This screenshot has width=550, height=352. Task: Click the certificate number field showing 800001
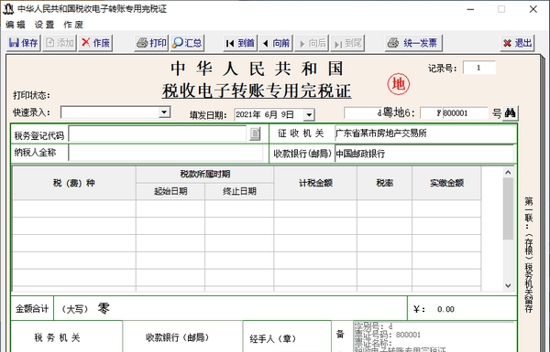click(x=465, y=113)
